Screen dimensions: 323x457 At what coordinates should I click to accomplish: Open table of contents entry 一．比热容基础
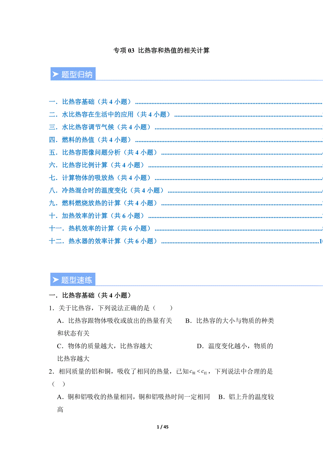(91, 102)
